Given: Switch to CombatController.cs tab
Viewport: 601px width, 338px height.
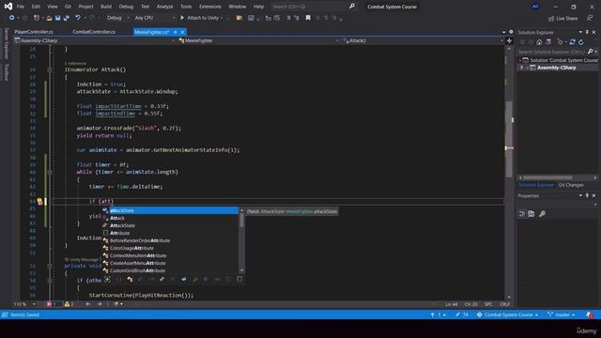Looking at the screenshot, I should point(94,32).
